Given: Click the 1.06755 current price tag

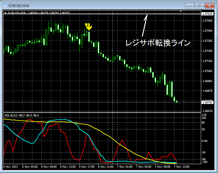Looking at the screenshot, I should 207,102.
